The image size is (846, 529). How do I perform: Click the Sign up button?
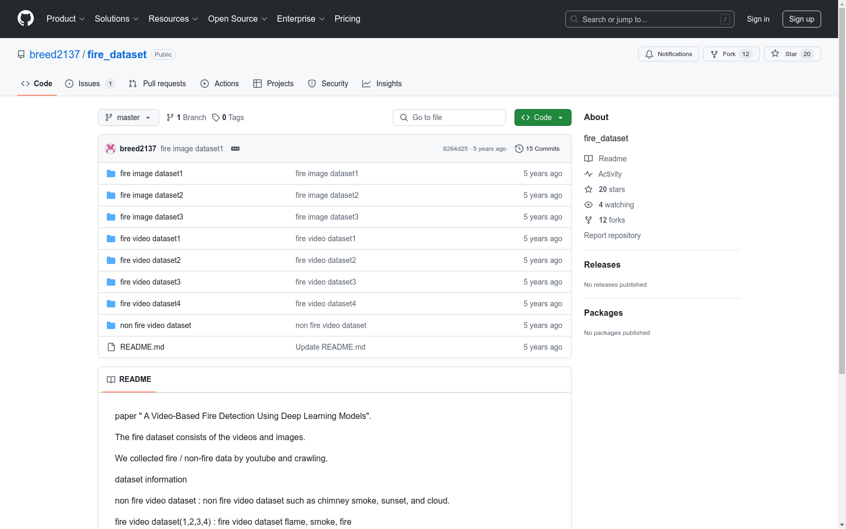click(801, 19)
